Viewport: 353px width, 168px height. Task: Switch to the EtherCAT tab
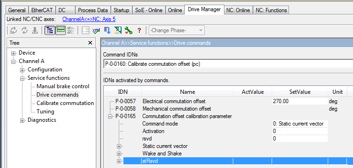tap(42, 10)
